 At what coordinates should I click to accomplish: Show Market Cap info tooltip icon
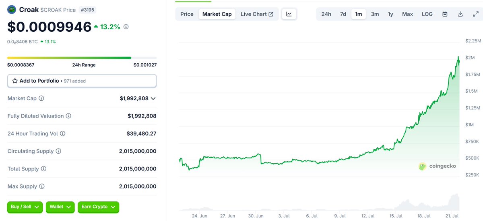(41, 98)
